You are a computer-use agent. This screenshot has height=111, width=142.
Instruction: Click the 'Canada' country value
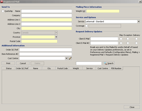point(25,33)
